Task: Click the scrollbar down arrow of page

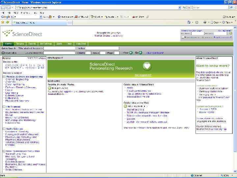Action: tap(235, 171)
